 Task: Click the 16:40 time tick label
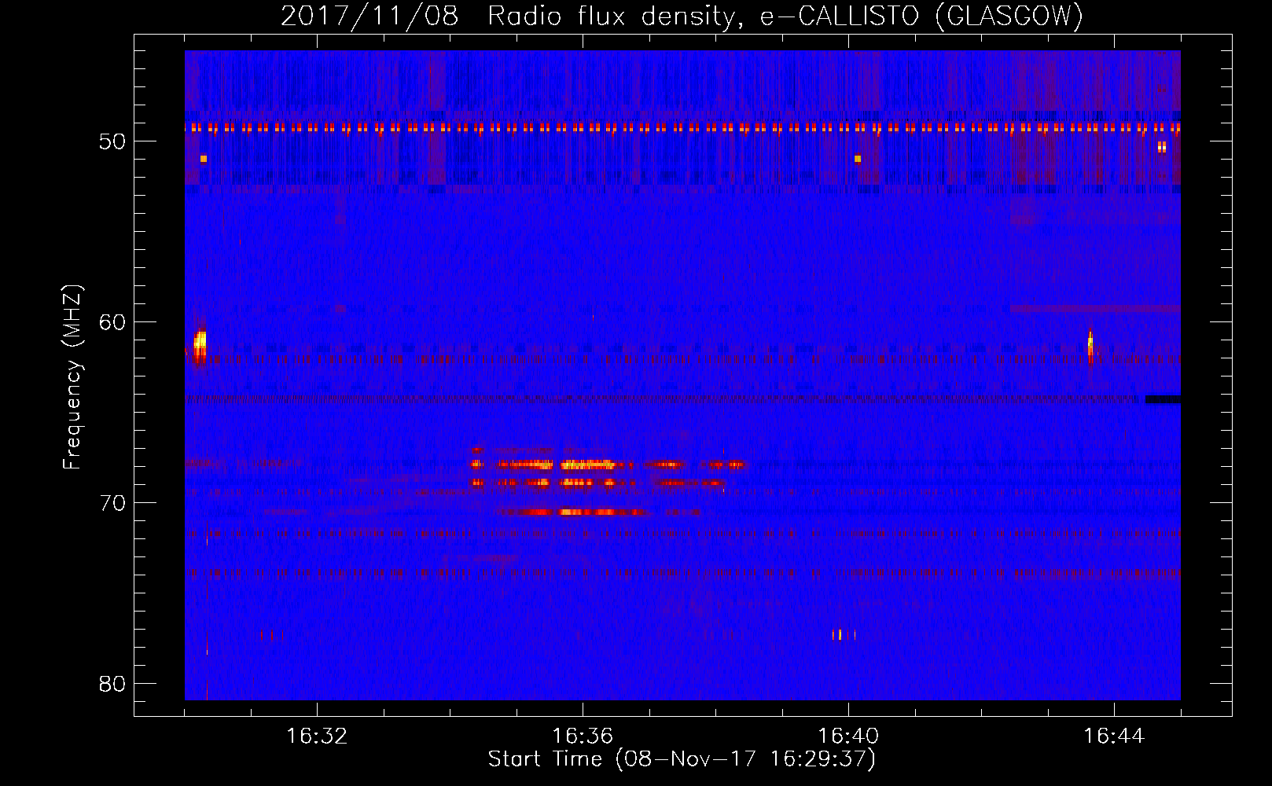click(848, 736)
